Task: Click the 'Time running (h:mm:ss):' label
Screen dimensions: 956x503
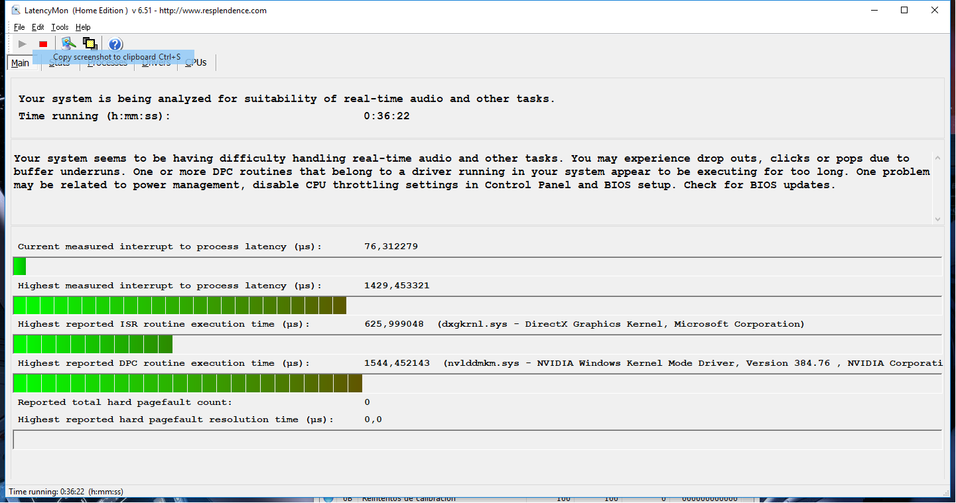Action: click(95, 116)
